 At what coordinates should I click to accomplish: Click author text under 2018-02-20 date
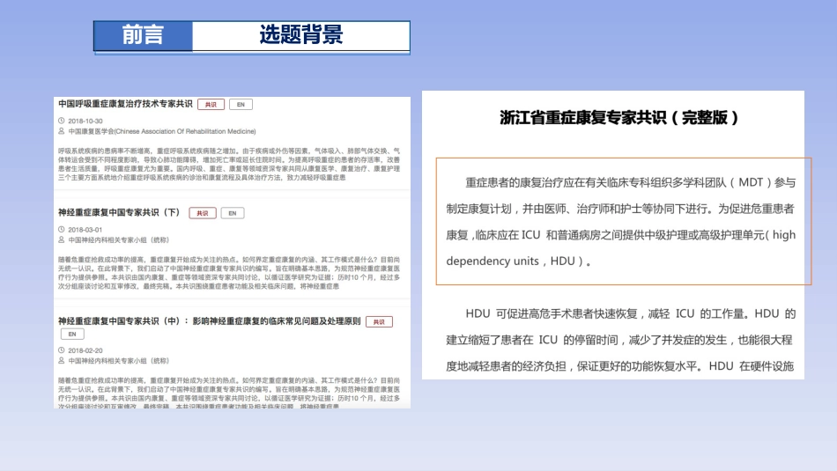[x=119, y=361]
